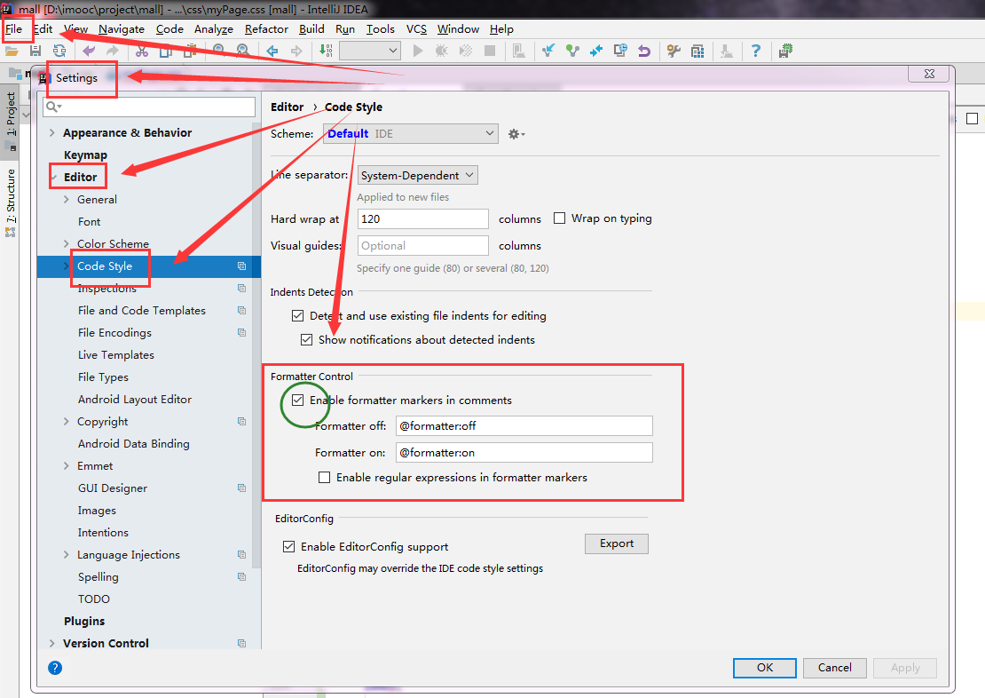Click the Formatter off marker field
The image size is (985, 698).
click(524, 425)
